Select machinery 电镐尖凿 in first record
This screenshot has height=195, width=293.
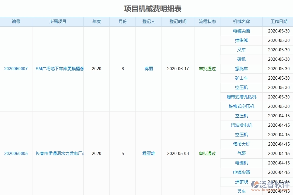[x=241, y=31]
